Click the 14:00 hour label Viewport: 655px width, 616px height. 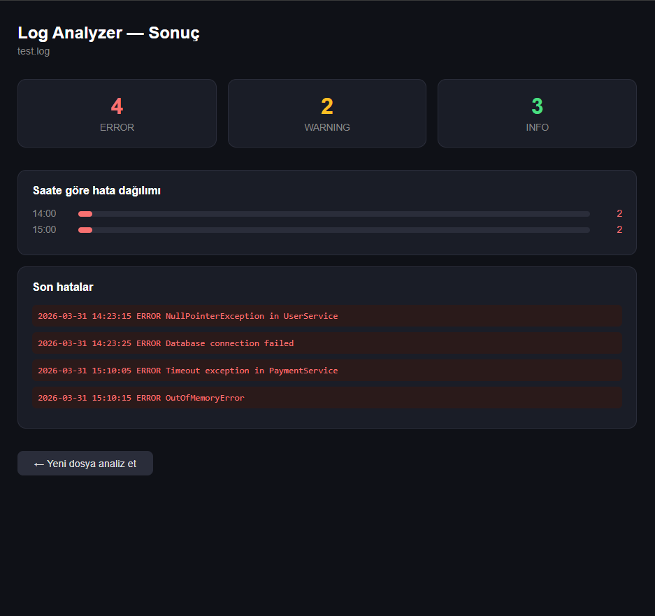click(x=44, y=213)
